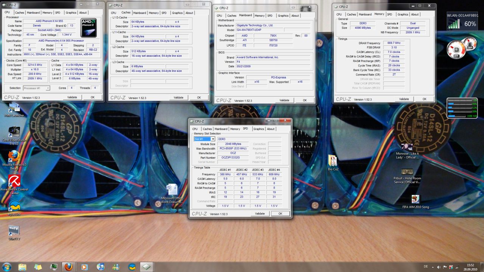Image resolution: width=484 pixels, height=272 pixels.
Task: Open the Memory tab in the SPD-tab window
Action: point(235,129)
